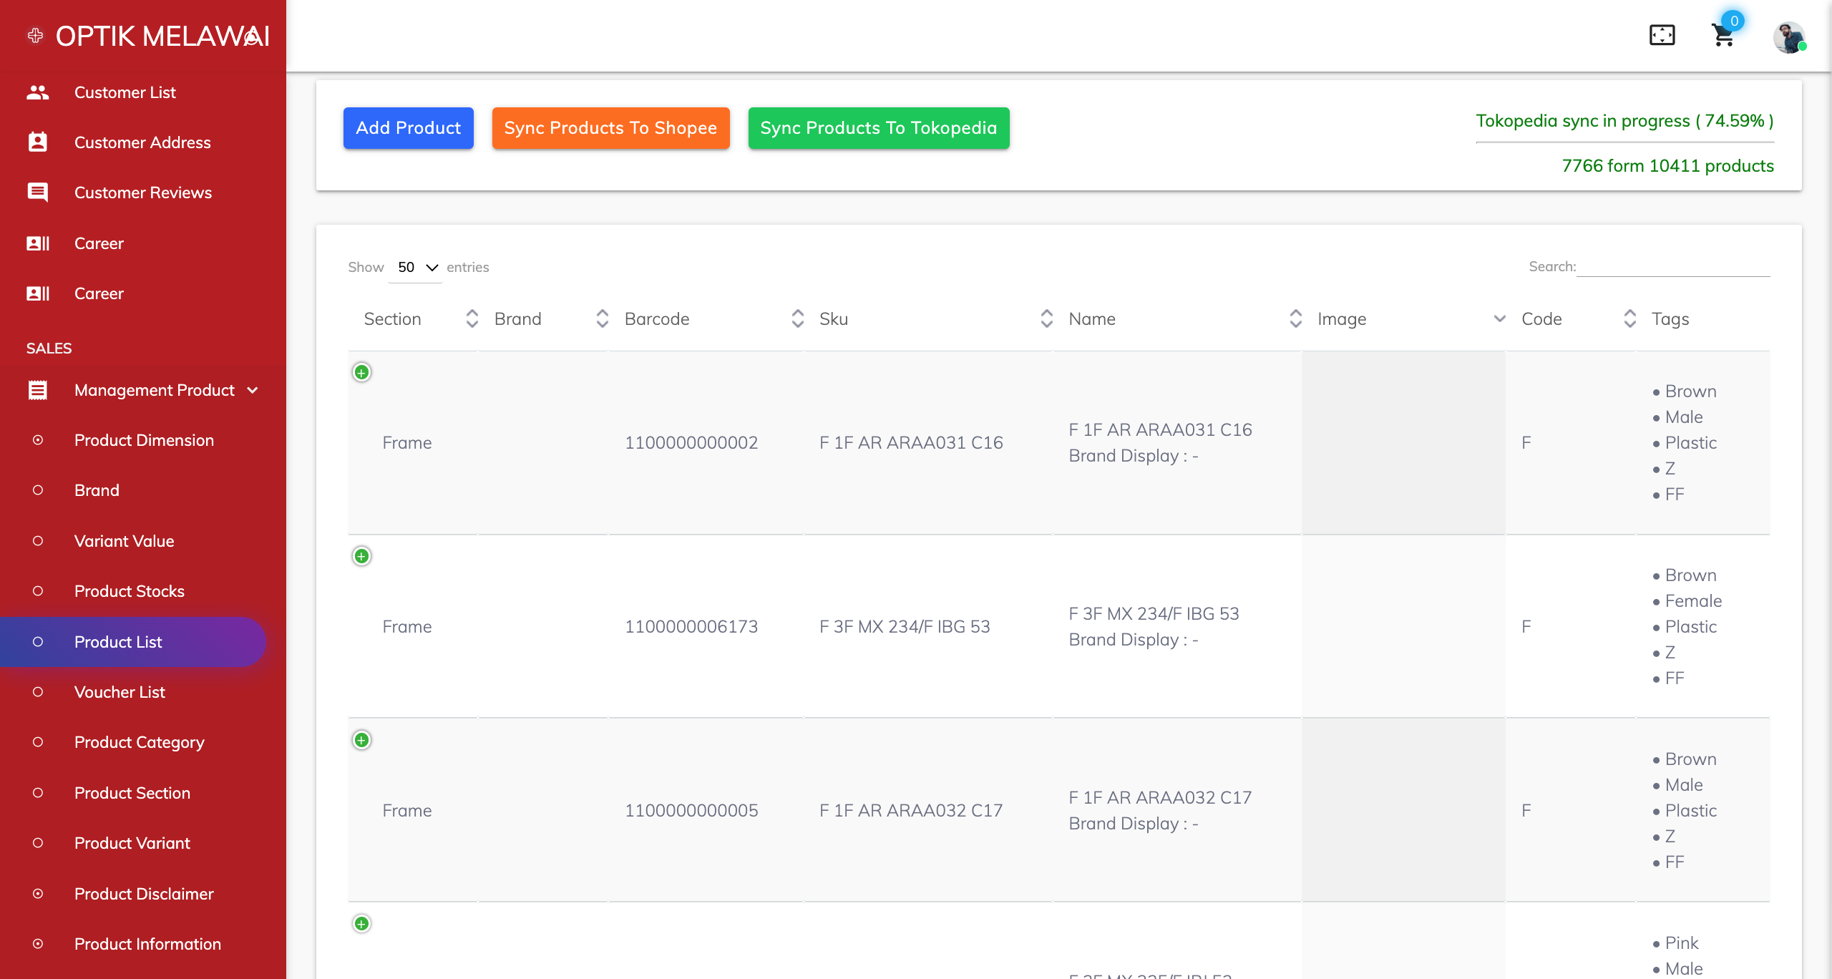Click the Customer Reviews chat icon
This screenshot has width=1832, height=979.
point(38,193)
